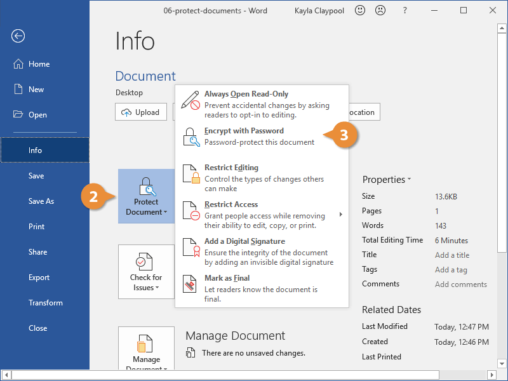The height and width of the screenshot is (381, 508).
Task: Click the back arrow to exit Backstage view
Action: (17, 36)
